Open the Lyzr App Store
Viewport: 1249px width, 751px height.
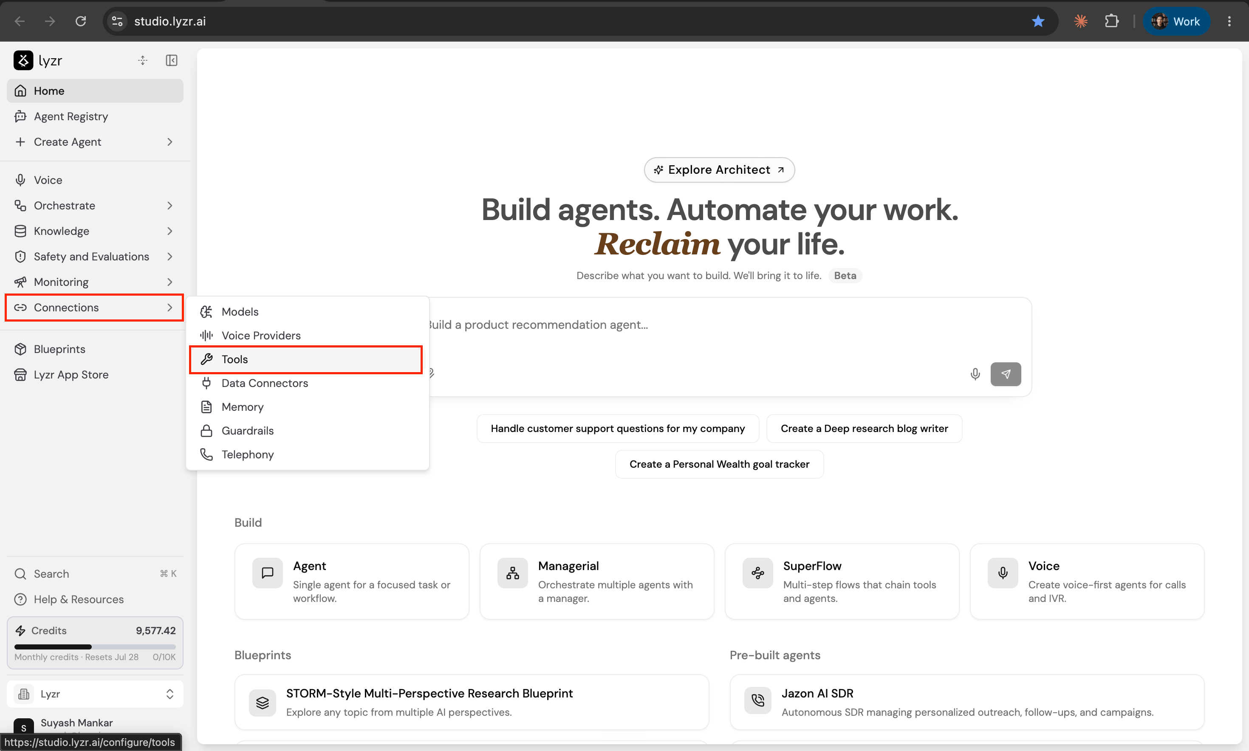click(95, 375)
